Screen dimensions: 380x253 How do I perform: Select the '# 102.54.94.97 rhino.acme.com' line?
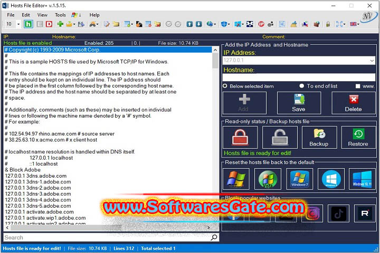tap(108, 134)
